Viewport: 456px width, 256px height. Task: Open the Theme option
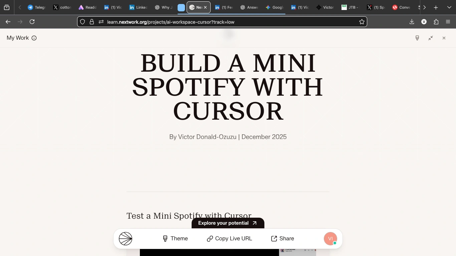[175, 239]
